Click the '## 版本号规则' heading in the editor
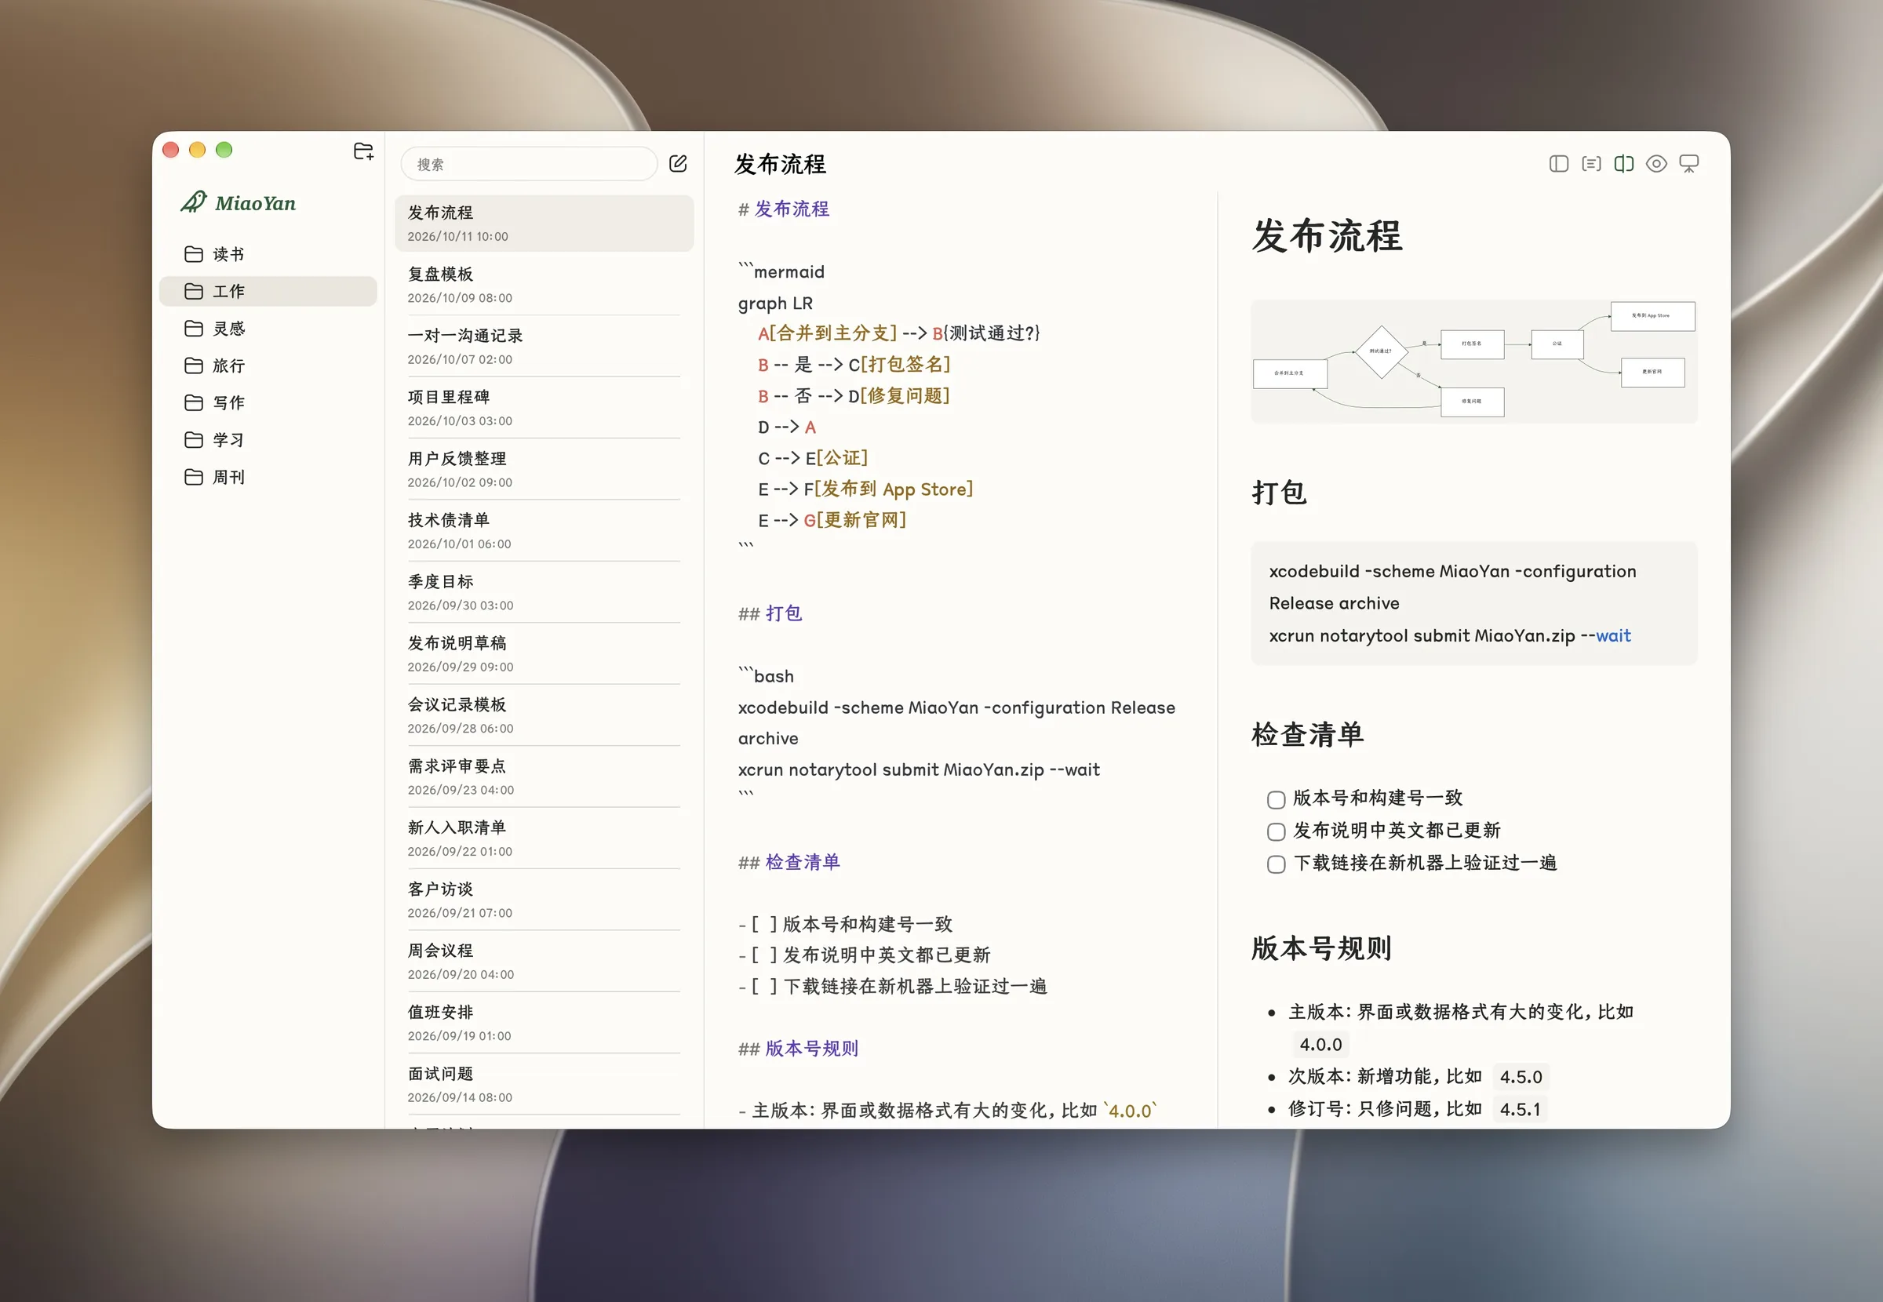The height and width of the screenshot is (1302, 1883). (798, 1049)
